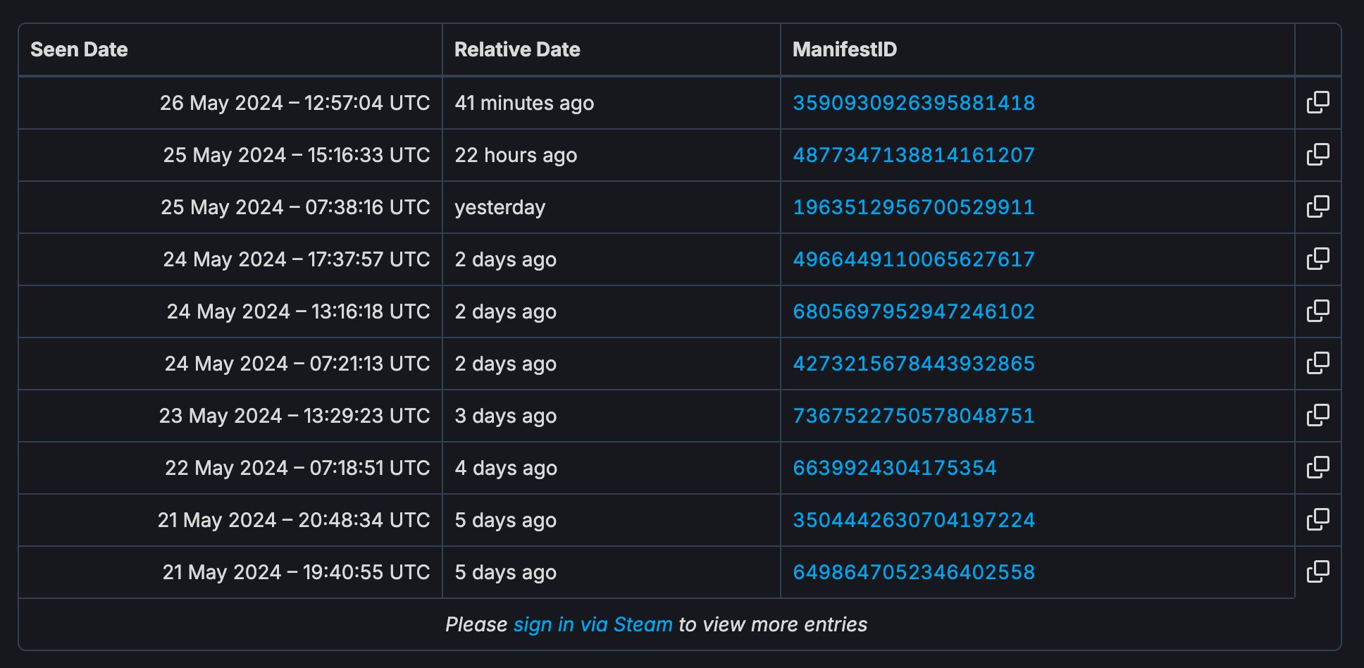Image resolution: width=1364 pixels, height=668 pixels.
Task: Copy manifest ID 4877347138814161207
Action: (1317, 154)
